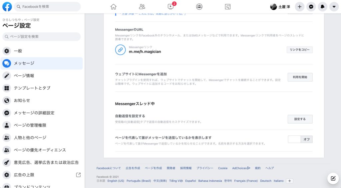Click the m.me/h.magician link text
The image size is (341, 188).
click(x=145, y=51)
